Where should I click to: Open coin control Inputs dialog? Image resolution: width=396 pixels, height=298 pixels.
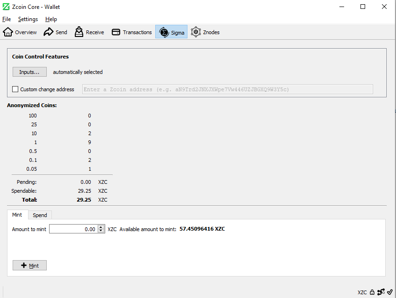click(29, 72)
